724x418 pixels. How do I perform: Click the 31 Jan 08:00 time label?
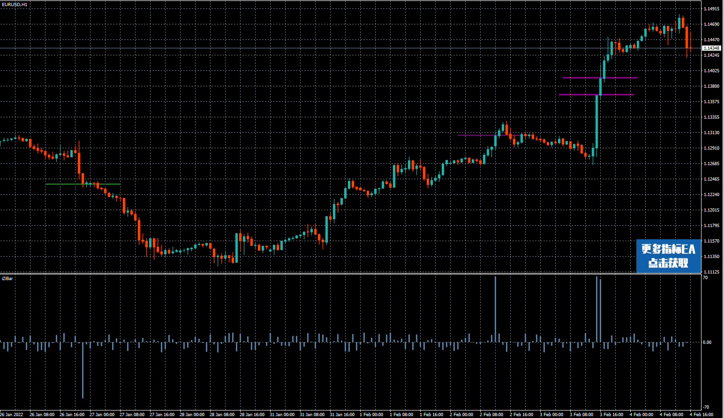pyautogui.click(x=312, y=415)
